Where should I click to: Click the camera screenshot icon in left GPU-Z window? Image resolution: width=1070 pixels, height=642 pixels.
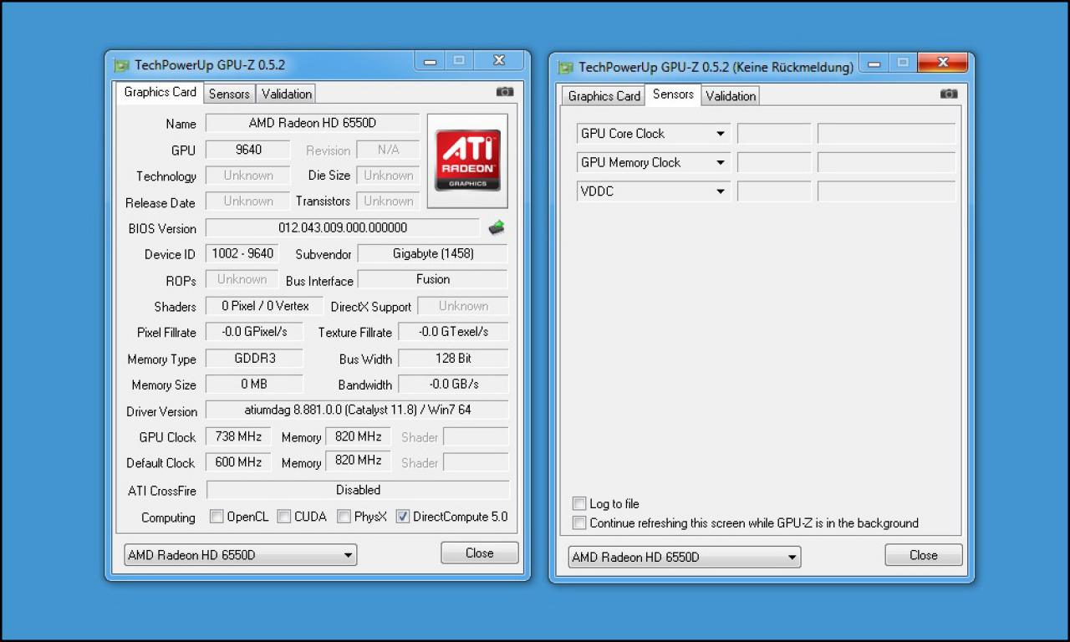[x=505, y=92]
